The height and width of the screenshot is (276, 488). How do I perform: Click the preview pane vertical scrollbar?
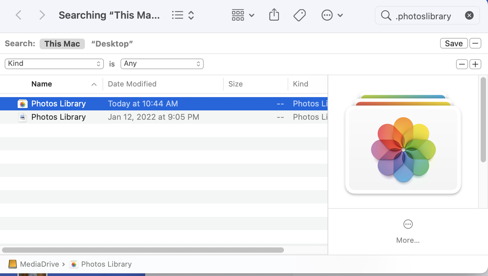point(483,120)
